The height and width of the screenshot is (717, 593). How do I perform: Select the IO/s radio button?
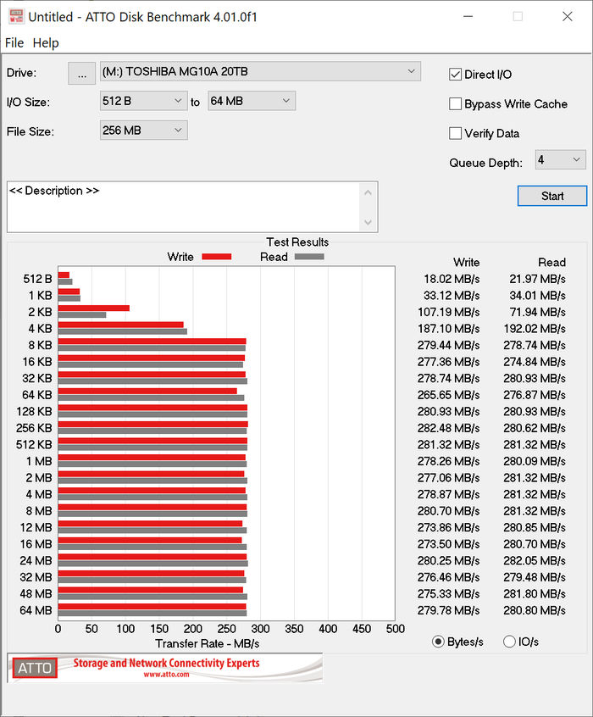coord(509,642)
